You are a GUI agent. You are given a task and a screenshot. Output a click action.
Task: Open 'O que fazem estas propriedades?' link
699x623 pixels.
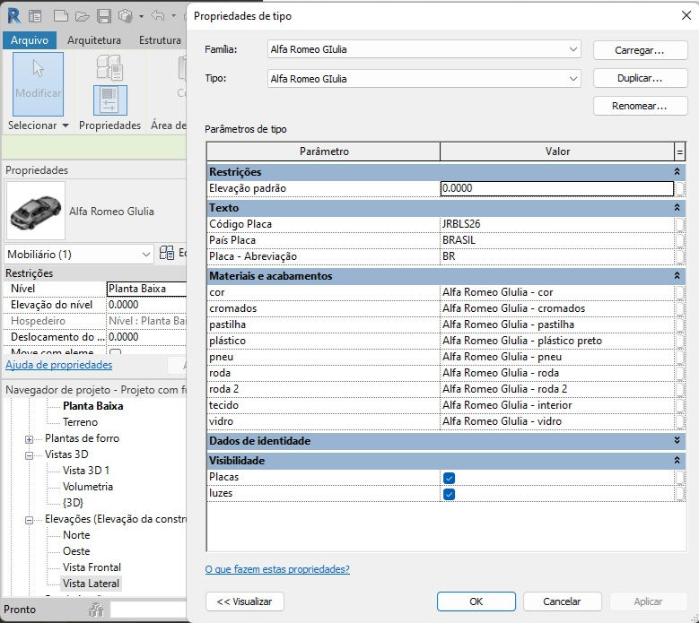277,569
